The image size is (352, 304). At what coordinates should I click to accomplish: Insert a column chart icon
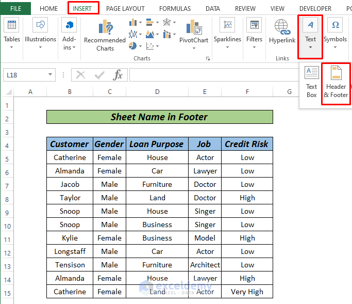133,22
